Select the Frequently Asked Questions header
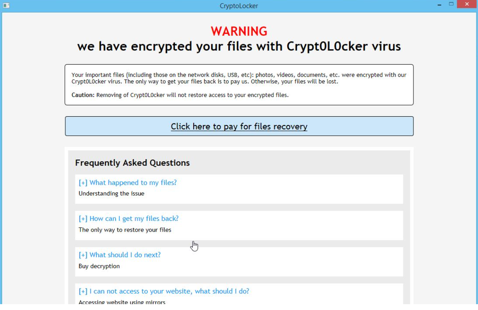 (132, 163)
